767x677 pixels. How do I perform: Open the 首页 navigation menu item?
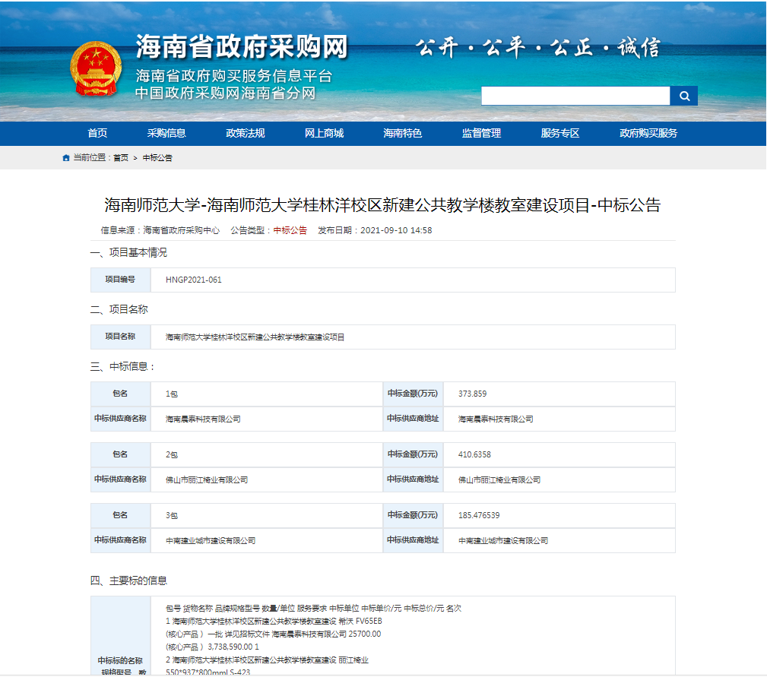[97, 134]
